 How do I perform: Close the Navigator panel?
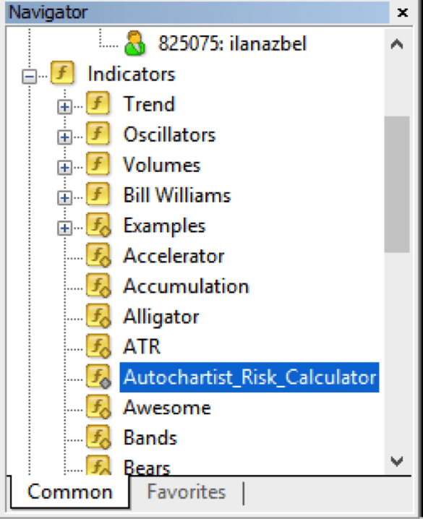coord(402,12)
